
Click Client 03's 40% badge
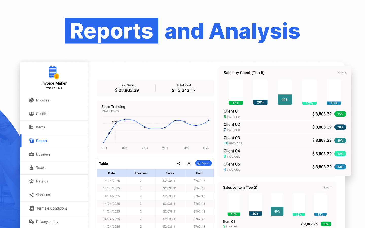coord(340,140)
